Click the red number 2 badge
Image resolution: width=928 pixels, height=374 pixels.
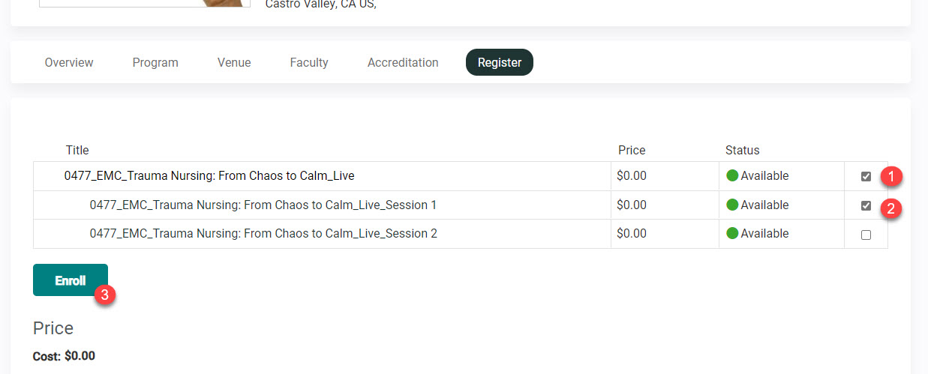coord(890,208)
